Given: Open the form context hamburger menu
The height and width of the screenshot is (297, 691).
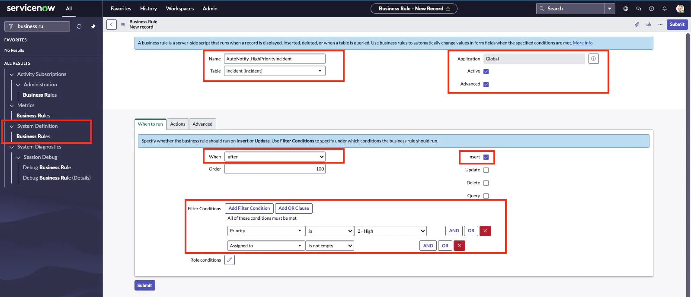Looking at the screenshot, I should click(123, 25).
